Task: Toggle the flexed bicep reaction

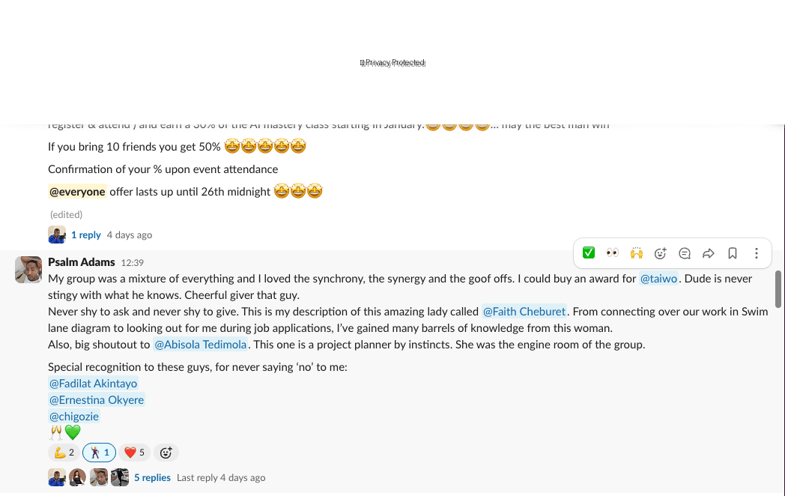Action: 63,453
